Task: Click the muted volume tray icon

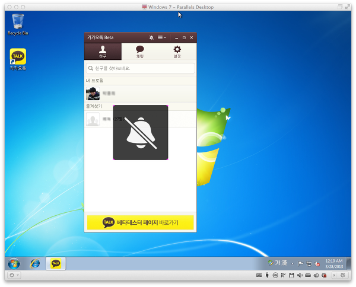Action: click(317, 264)
